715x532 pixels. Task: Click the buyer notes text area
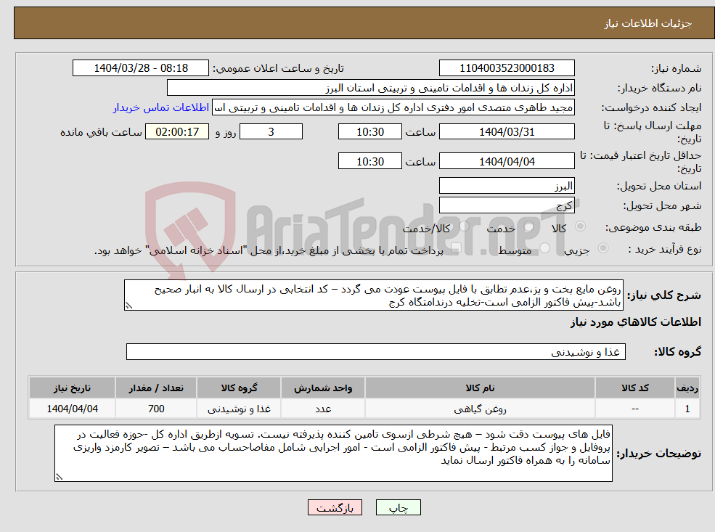pos(333,453)
